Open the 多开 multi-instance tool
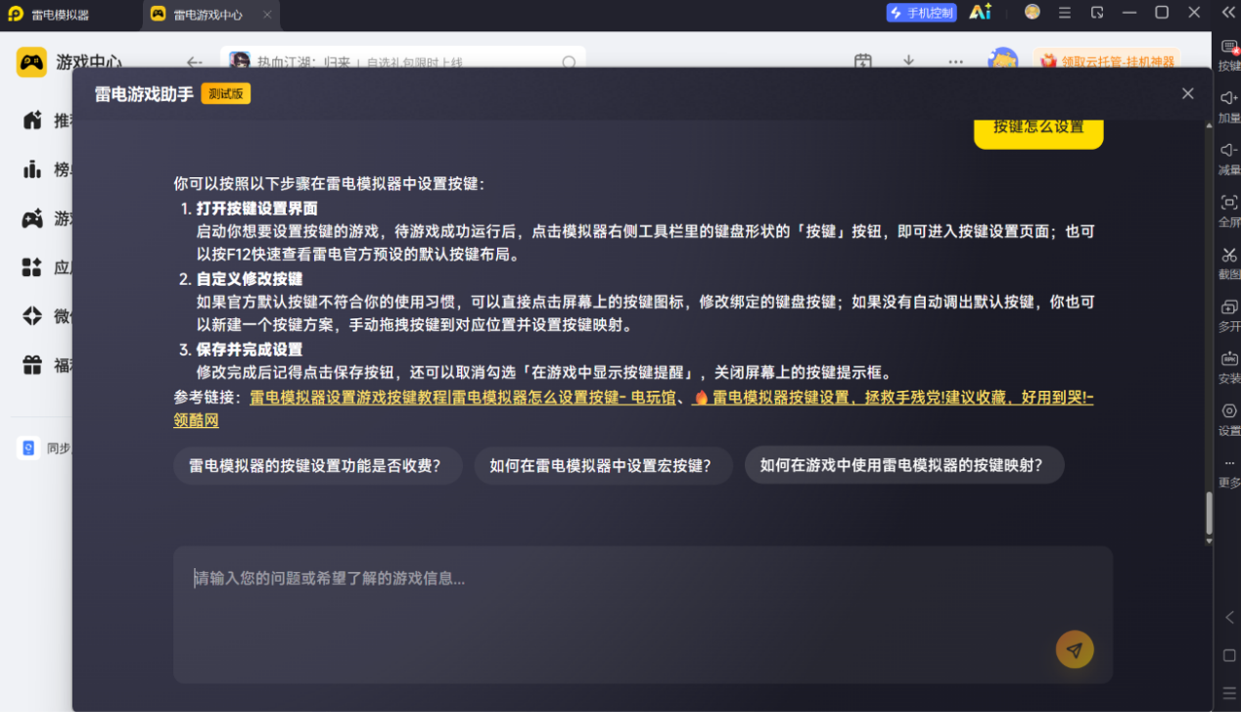 click(1229, 314)
